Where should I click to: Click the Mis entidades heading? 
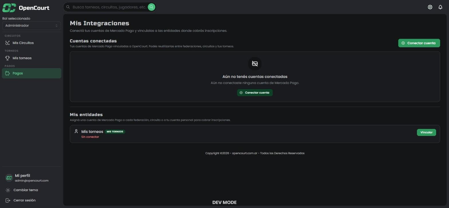pos(86,115)
